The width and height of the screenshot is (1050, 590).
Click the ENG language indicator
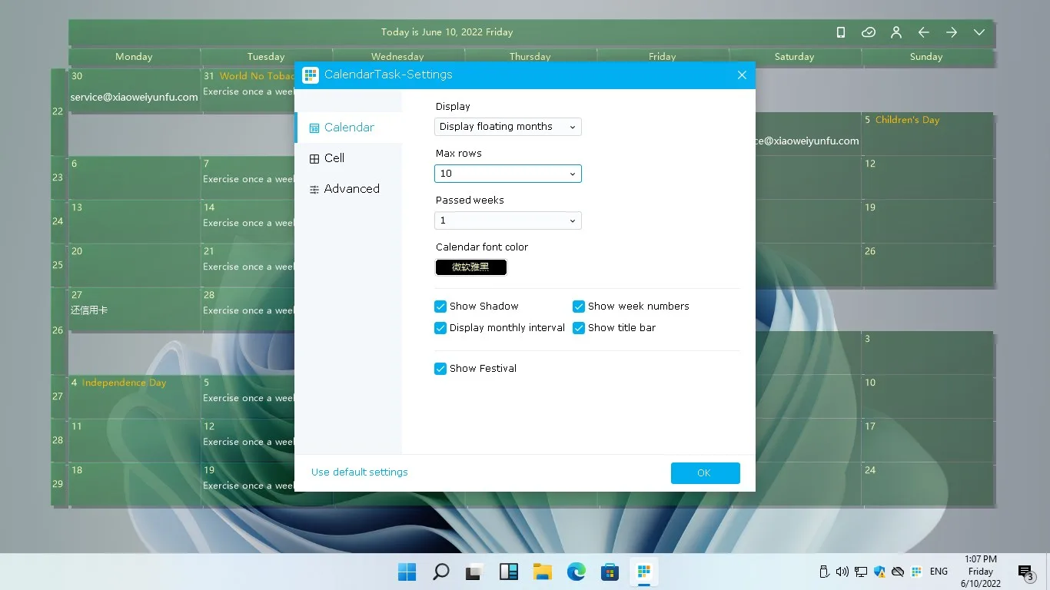coord(939,572)
